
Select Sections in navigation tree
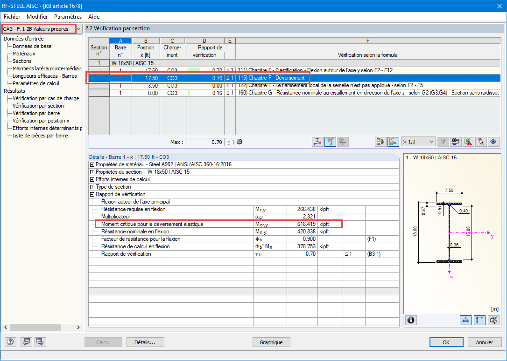[x=22, y=61]
